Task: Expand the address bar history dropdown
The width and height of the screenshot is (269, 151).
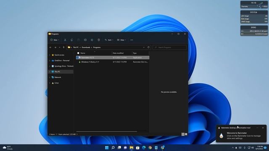Action: point(144,47)
